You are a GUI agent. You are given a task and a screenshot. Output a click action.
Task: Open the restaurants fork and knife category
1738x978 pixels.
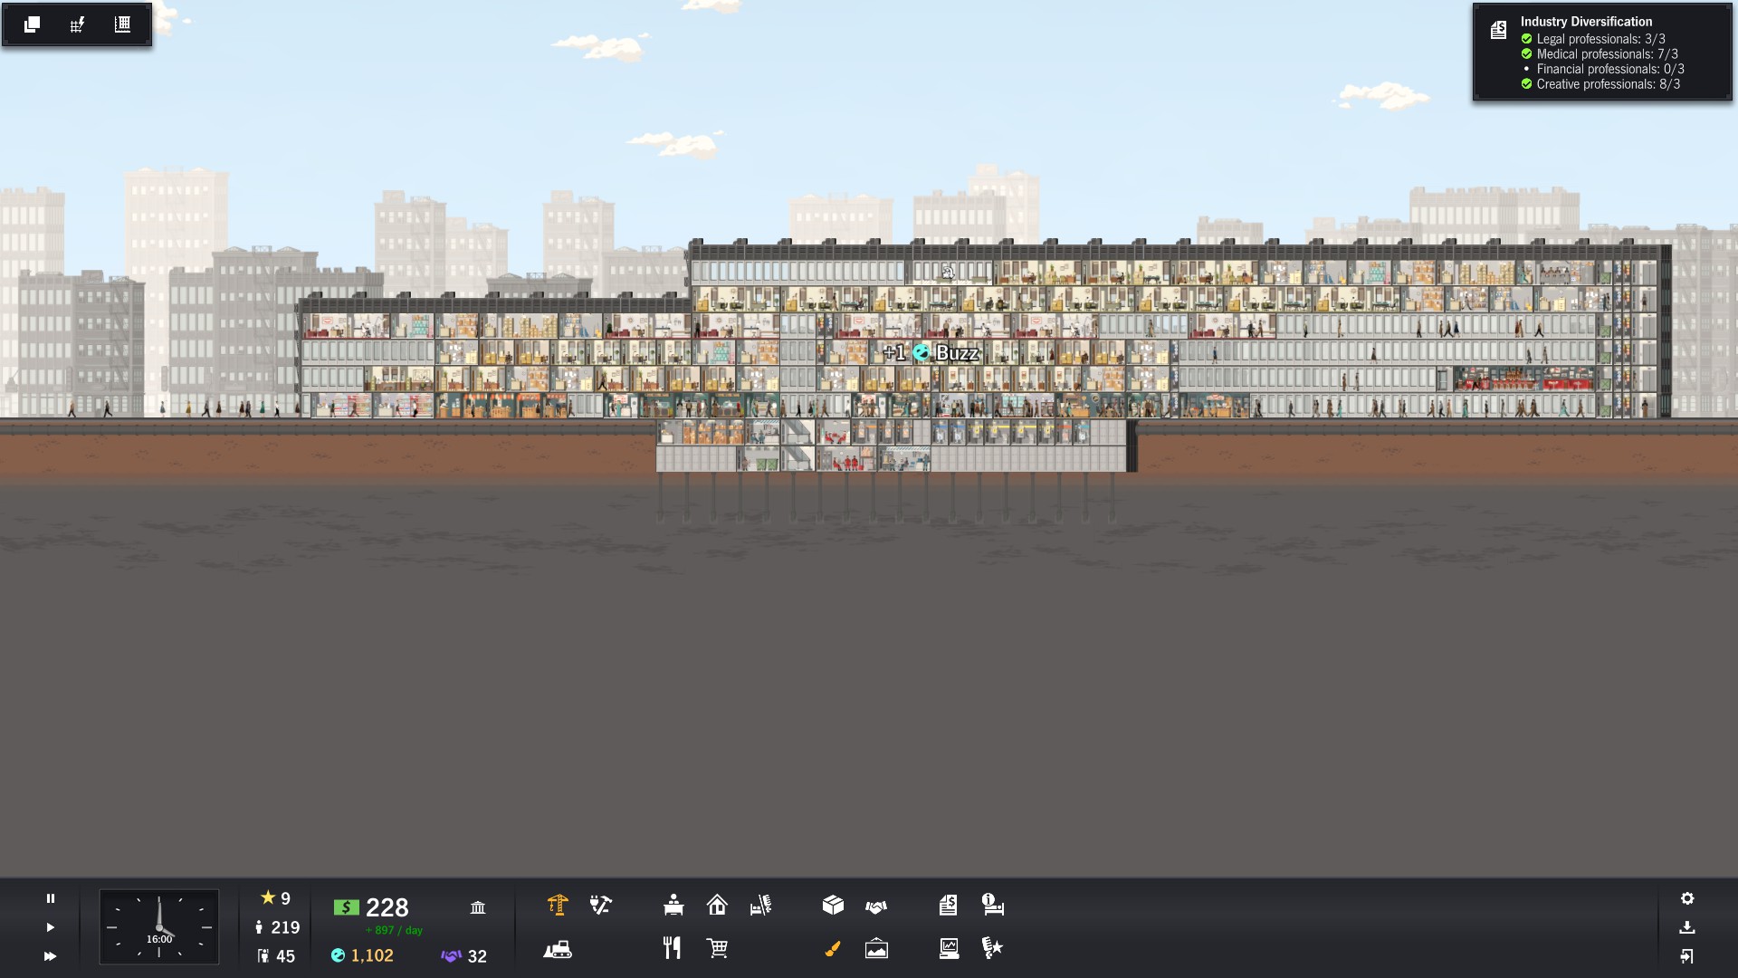pos(672,948)
